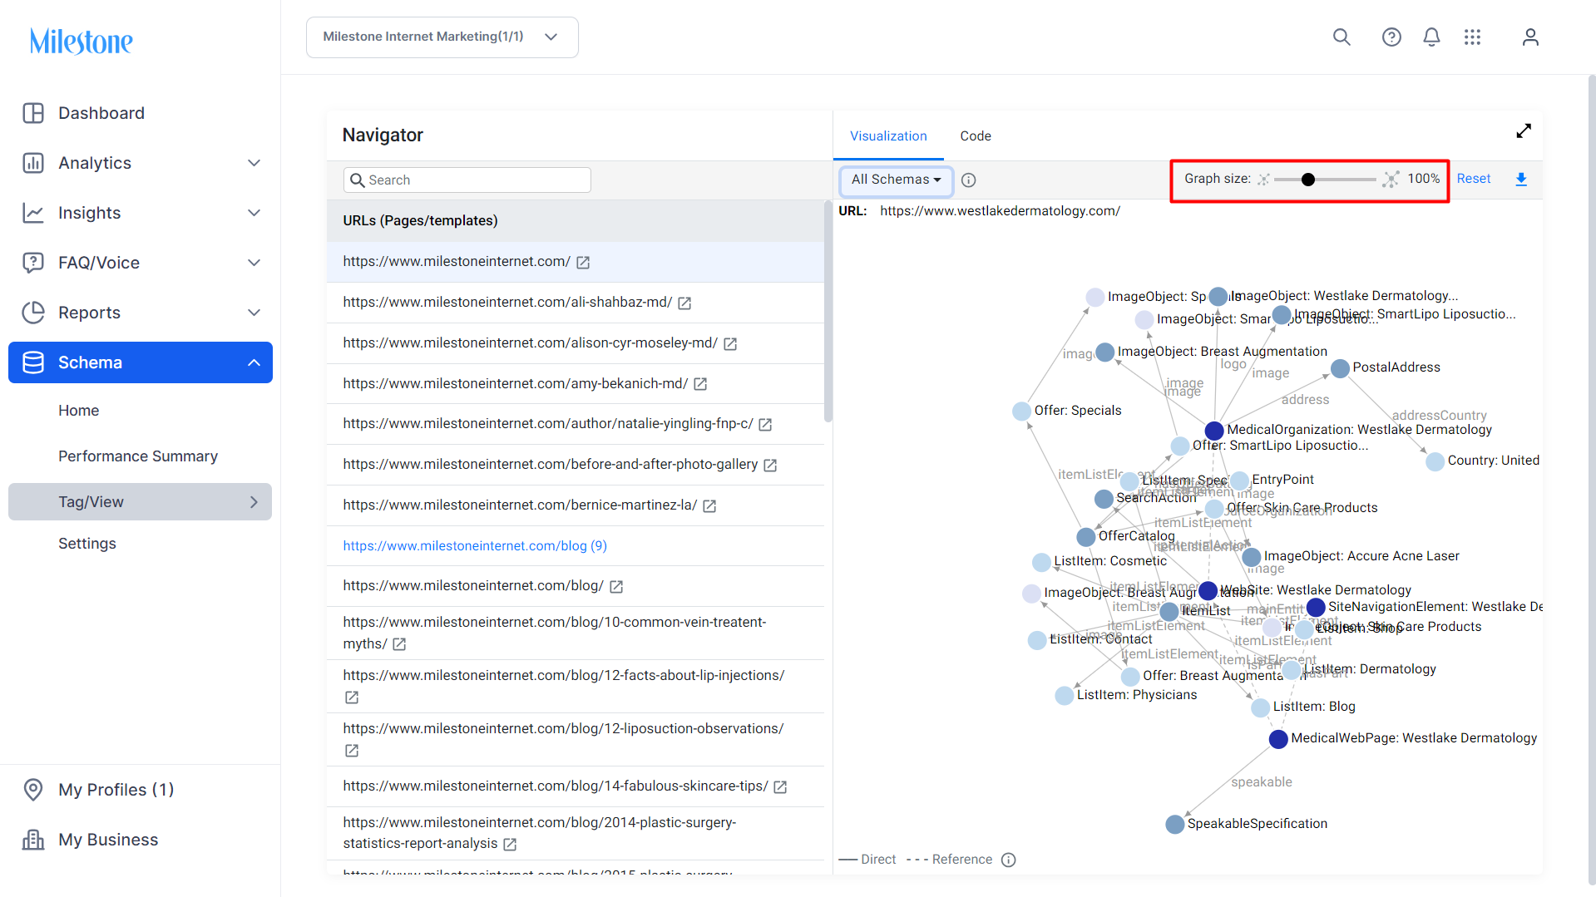This screenshot has height=897, width=1596.
Task: Open external link icon for the /blog/ URL
Action: point(616,587)
